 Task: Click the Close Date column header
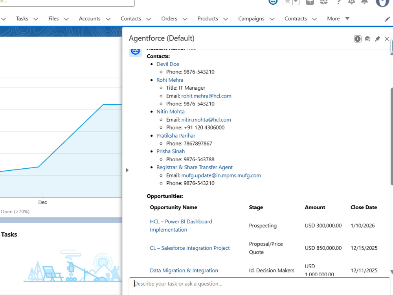click(x=364, y=207)
